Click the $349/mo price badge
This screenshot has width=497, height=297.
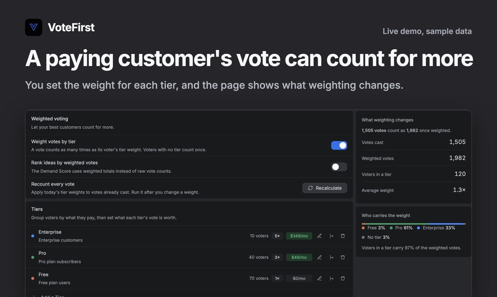[x=299, y=236]
